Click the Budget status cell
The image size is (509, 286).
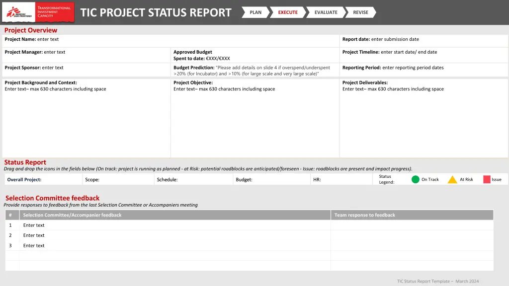click(271, 180)
